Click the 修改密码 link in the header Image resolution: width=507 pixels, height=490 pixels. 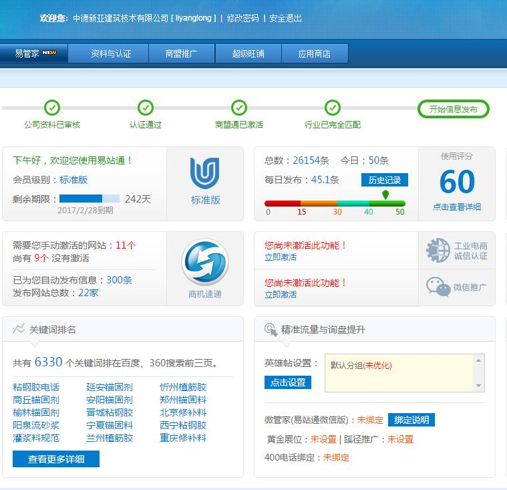pos(242,18)
